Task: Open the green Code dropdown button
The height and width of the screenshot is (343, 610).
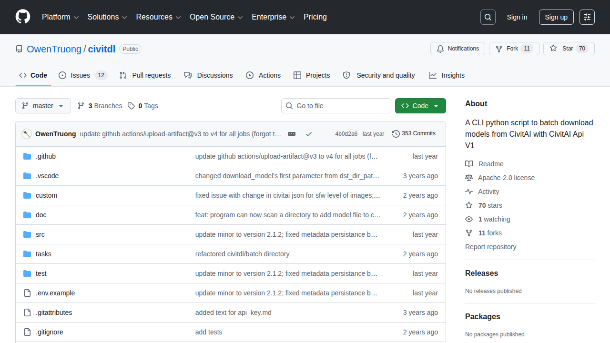Action: point(420,106)
